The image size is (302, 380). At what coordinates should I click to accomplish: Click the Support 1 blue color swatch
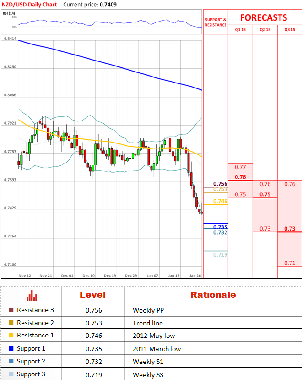tap(11, 348)
